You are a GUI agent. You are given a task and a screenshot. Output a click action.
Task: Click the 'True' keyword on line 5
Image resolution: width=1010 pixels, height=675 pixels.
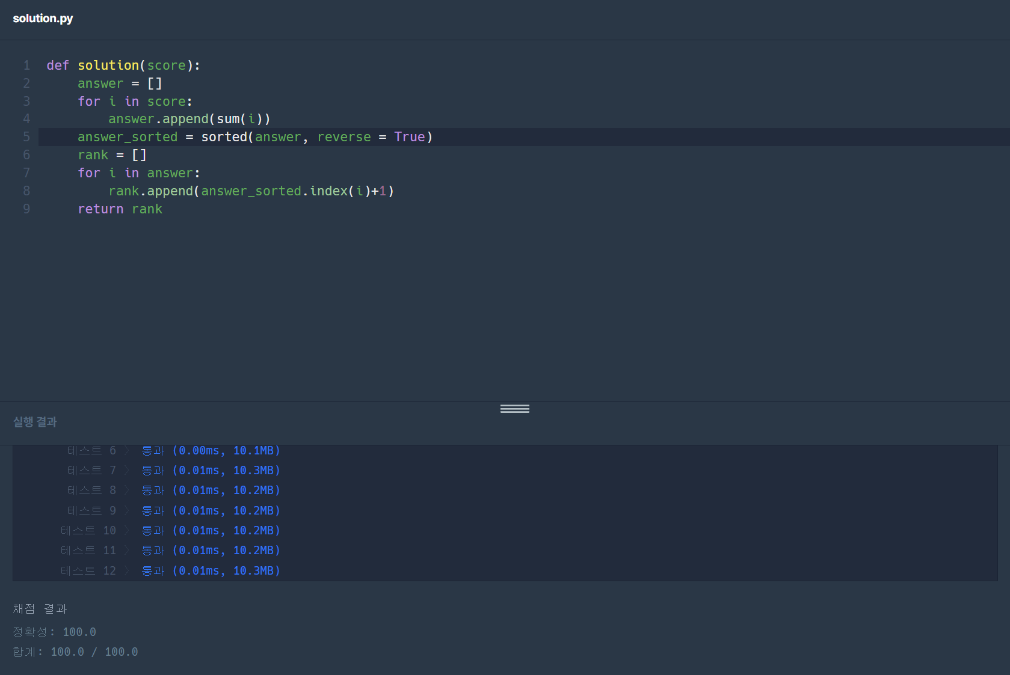(x=409, y=137)
